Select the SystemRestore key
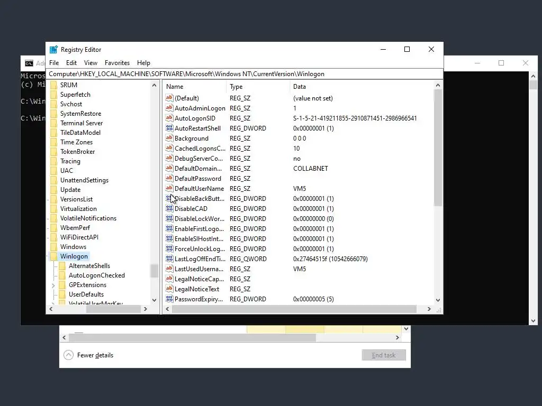Image resolution: width=542 pixels, height=406 pixels. point(80,114)
